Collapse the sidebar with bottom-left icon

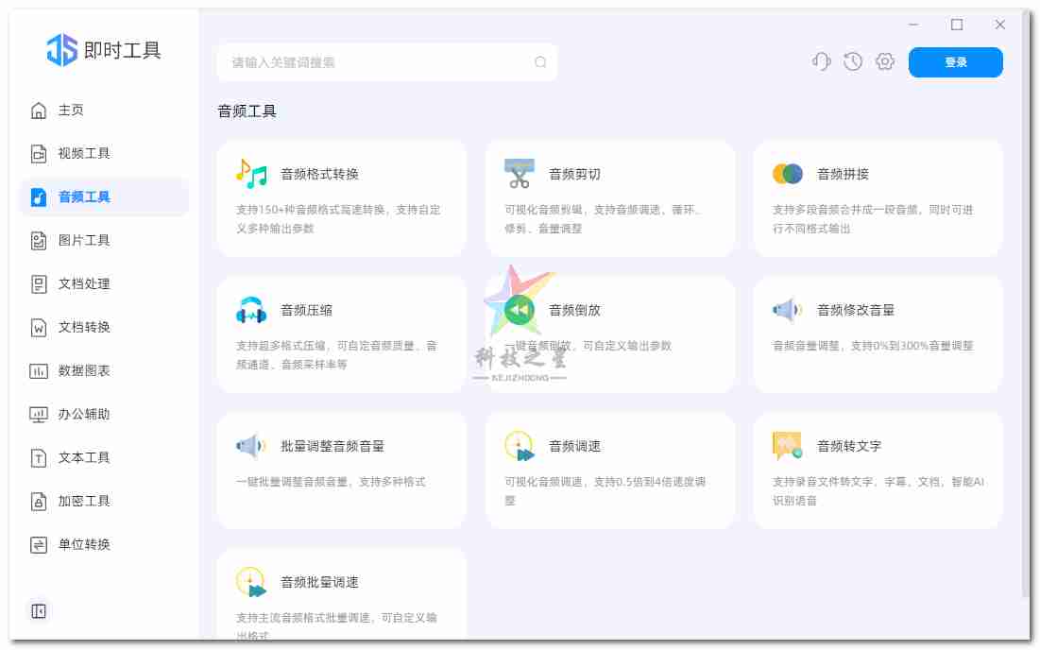click(x=38, y=611)
